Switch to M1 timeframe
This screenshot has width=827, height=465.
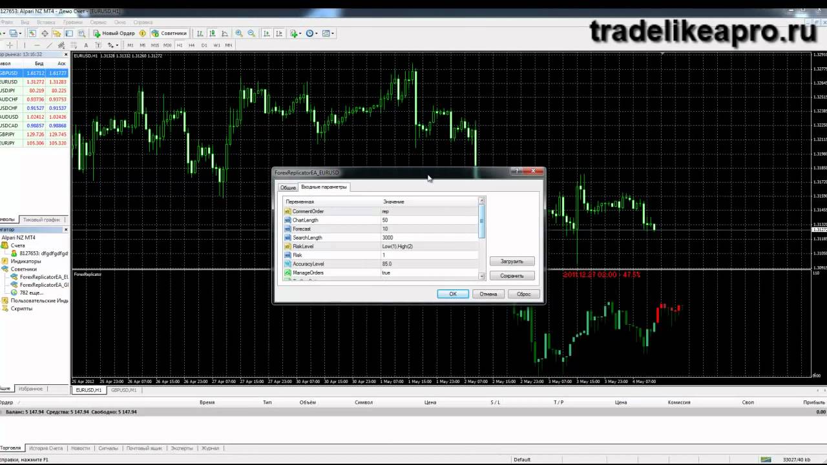(131, 45)
